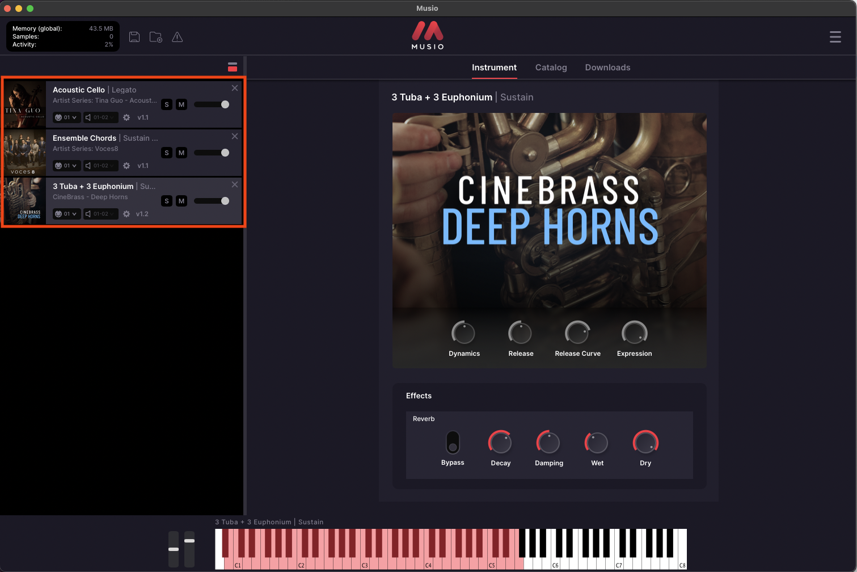
Task: Switch to the Catalog tab
Action: click(551, 68)
